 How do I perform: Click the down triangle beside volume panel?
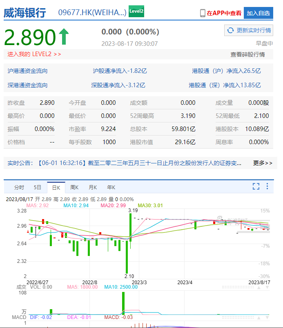[x=267, y=287]
